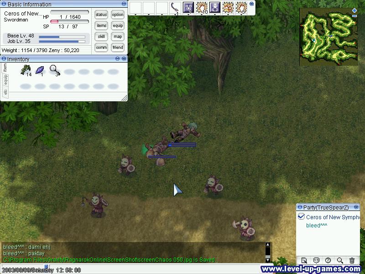
Task: Cast the sword thrust burst skill
Action: click(228, 8)
